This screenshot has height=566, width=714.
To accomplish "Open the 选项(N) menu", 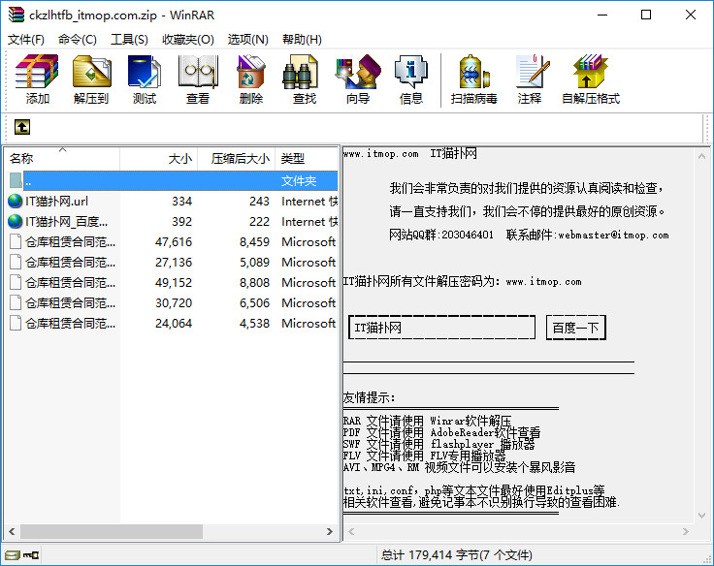I will [248, 40].
